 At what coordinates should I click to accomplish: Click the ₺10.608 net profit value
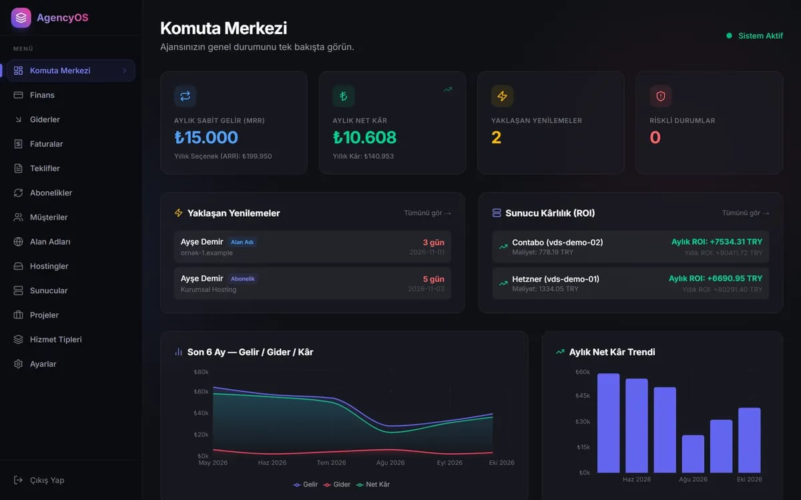pos(364,137)
